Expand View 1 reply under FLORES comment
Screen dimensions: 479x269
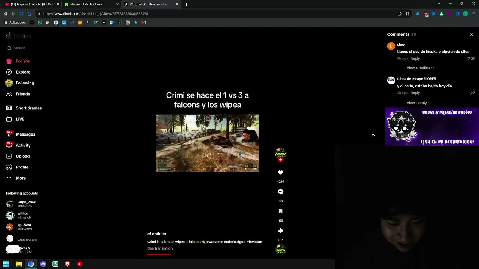coord(419,103)
